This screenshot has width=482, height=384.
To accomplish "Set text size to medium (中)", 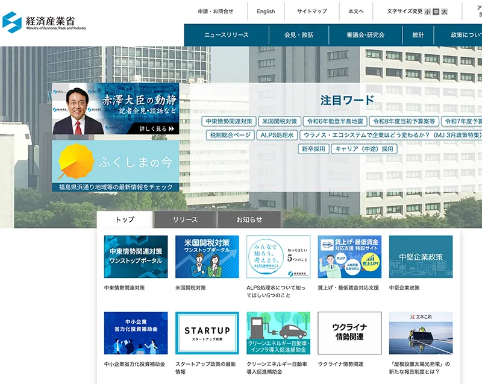I will tap(436, 11).
